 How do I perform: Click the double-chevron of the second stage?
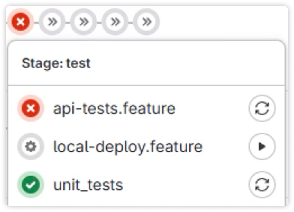pyautogui.click(x=52, y=22)
